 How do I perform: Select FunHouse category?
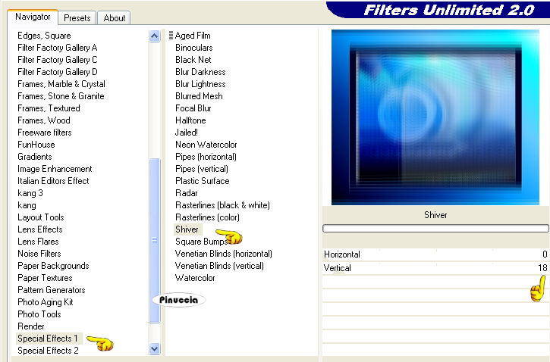click(36, 145)
